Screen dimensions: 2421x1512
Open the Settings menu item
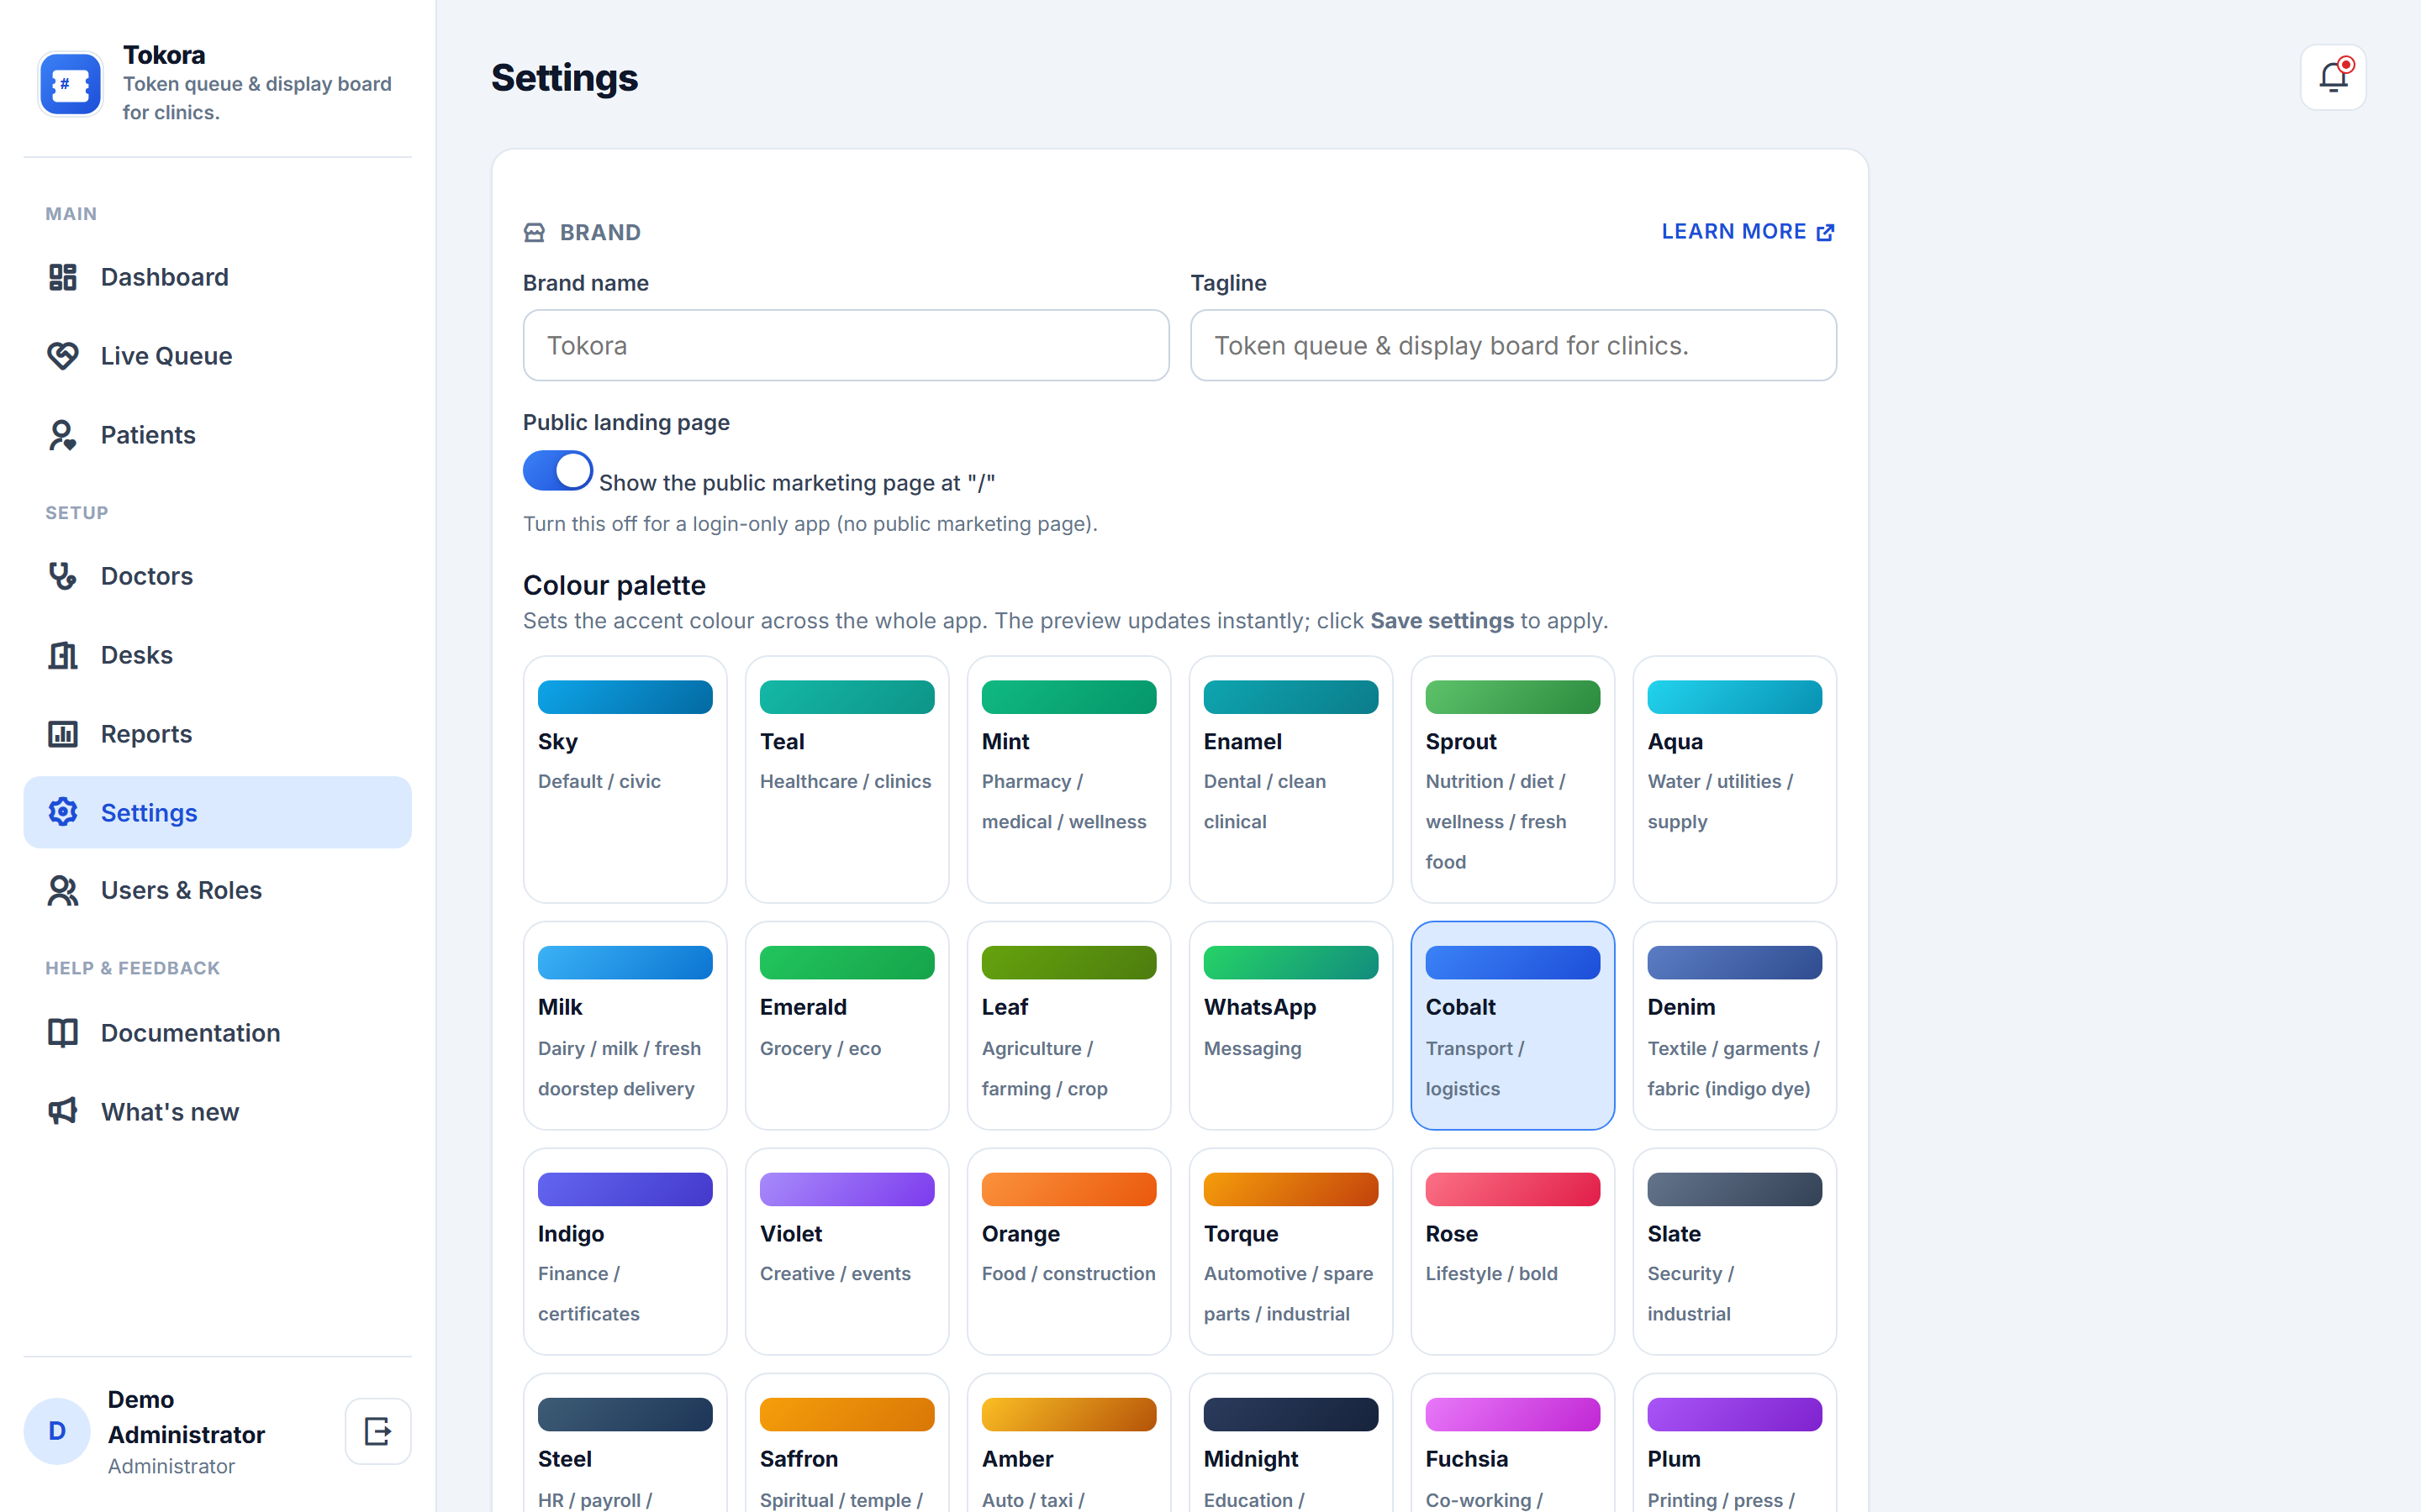(x=218, y=812)
